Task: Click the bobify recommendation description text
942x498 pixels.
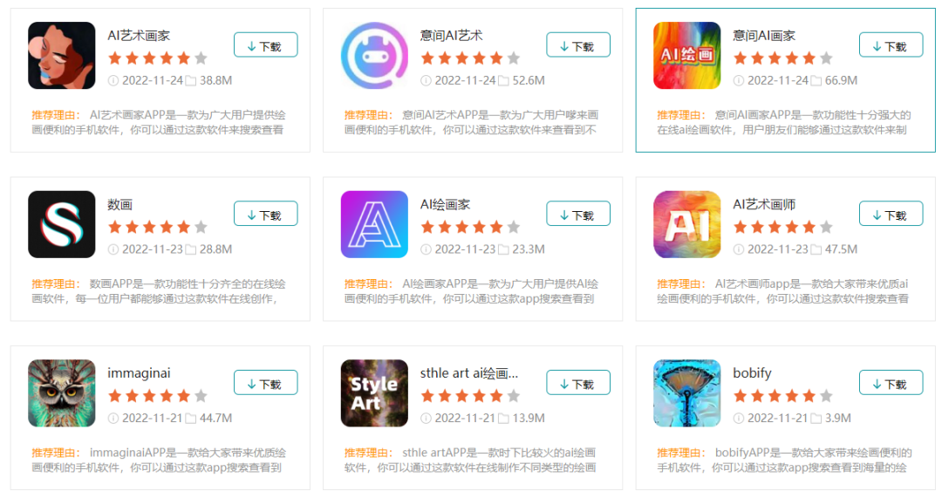Action: click(784, 460)
